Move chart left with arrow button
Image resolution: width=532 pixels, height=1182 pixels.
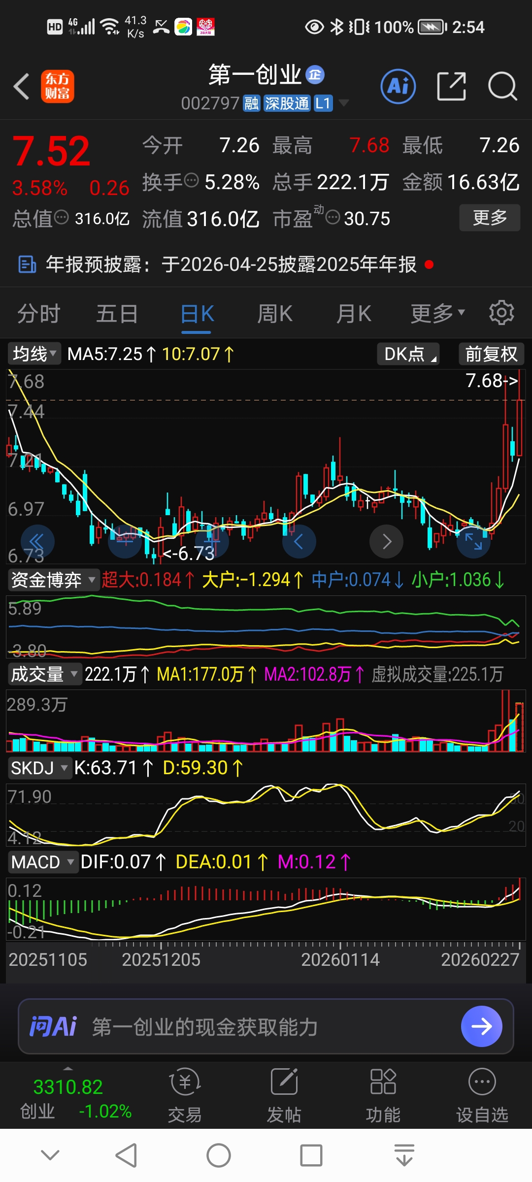299,541
